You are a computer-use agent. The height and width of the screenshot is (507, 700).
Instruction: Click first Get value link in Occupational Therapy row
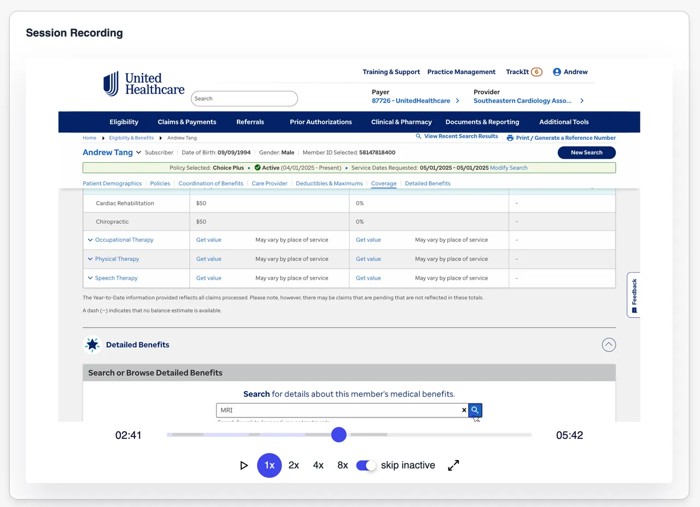209,240
